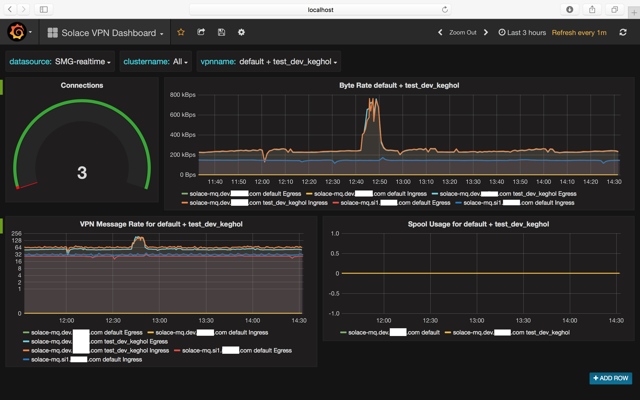The image size is (640, 400).
Task: Shift time range forward with right chevron
Action: point(486,32)
